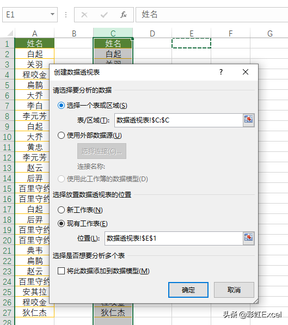288x325 pixels.
Task: Click the formula bar options dots handle
Action: tap(66, 15)
